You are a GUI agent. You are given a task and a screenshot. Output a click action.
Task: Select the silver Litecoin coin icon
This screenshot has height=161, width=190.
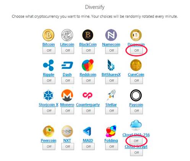pos(67,35)
